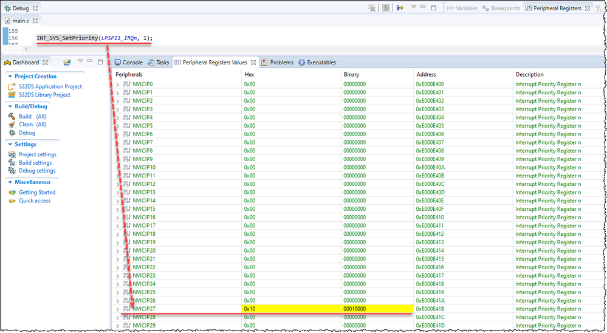The height and width of the screenshot is (333, 607).
Task: Click the Build settings icon
Action: click(x=12, y=163)
